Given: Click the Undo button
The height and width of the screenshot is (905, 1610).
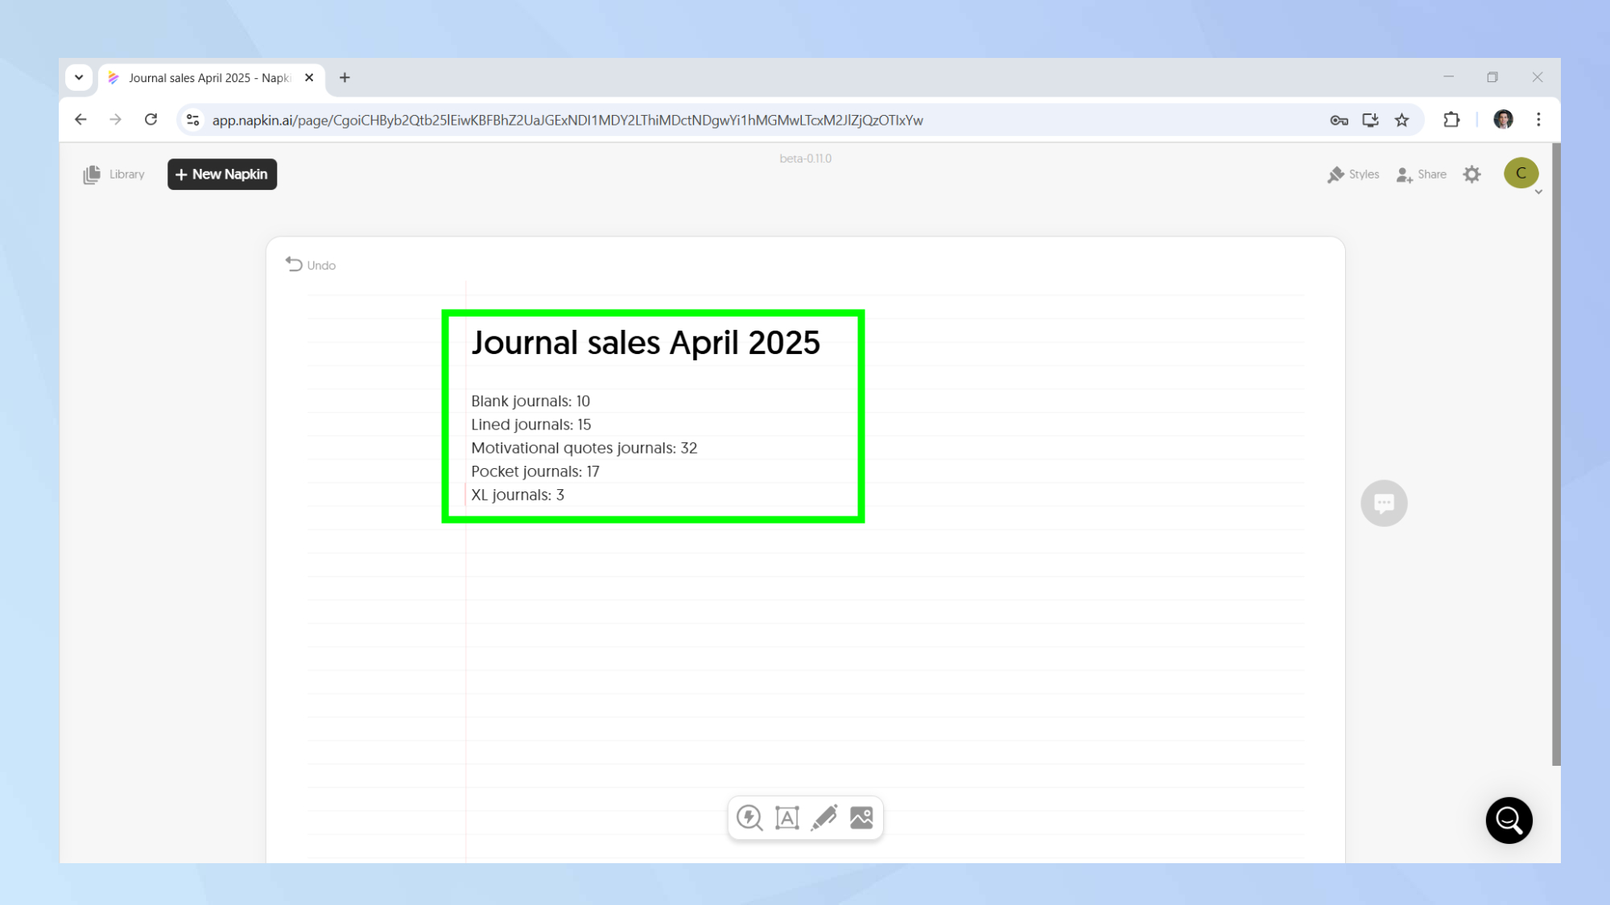Looking at the screenshot, I should pos(311,265).
